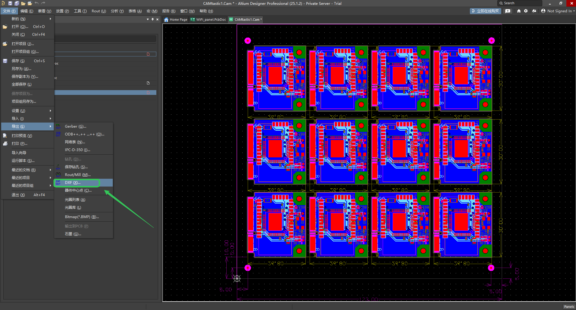Open the 工具 (T) menu
Image resolution: width=576 pixels, height=310 pixels.
pyautogui.click(x=80, y=11)
